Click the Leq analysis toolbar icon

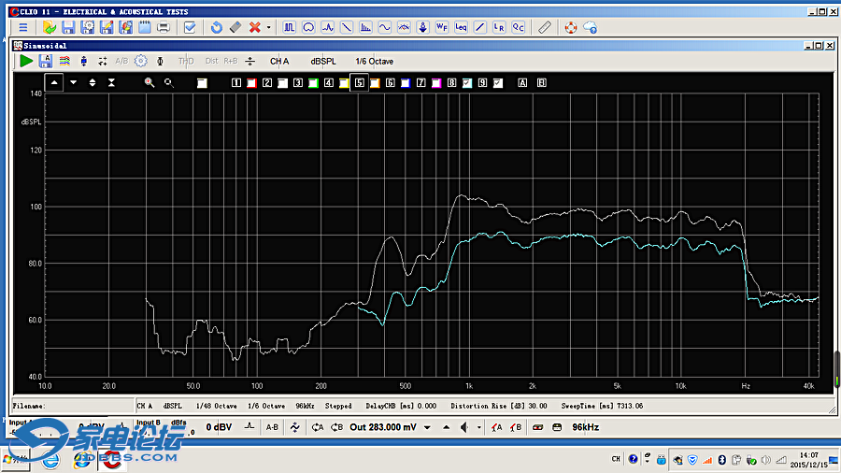(461, 27)
